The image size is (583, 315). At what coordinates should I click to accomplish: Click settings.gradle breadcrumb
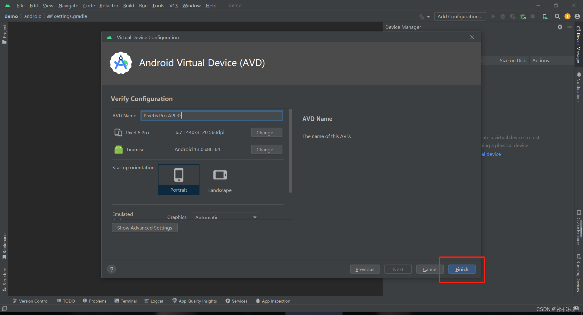[67, 16]
